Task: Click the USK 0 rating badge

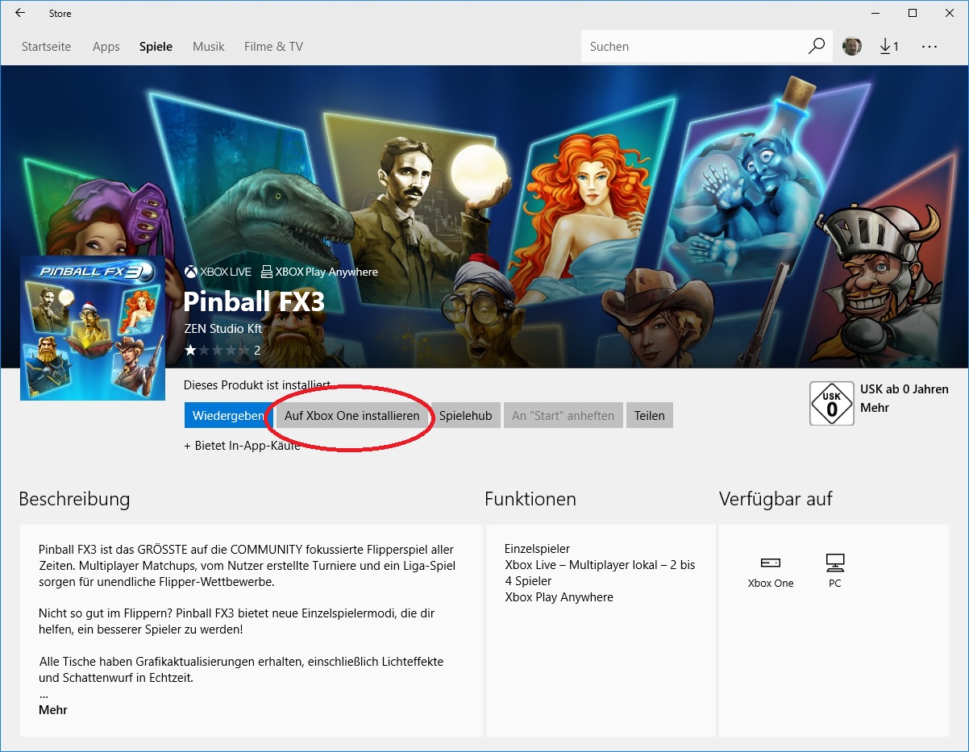Action: coord(831,404)
